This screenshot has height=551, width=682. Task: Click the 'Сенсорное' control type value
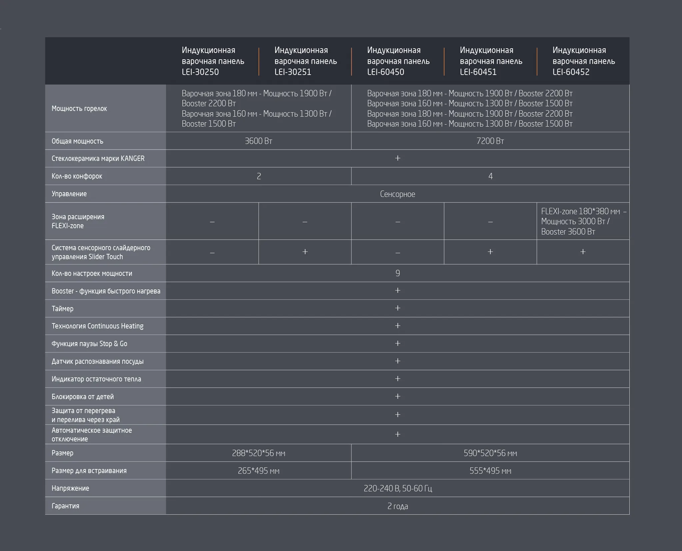(x=397, y=194)
